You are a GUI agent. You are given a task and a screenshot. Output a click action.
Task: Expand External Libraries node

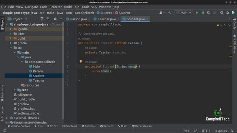pos(7,118)
